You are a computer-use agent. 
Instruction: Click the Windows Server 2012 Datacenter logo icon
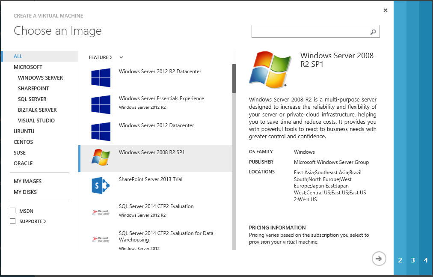(101, 131)
